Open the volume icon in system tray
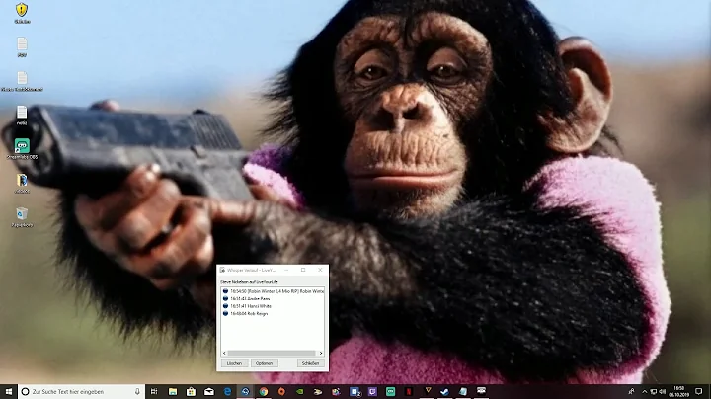 pos(662,391)
